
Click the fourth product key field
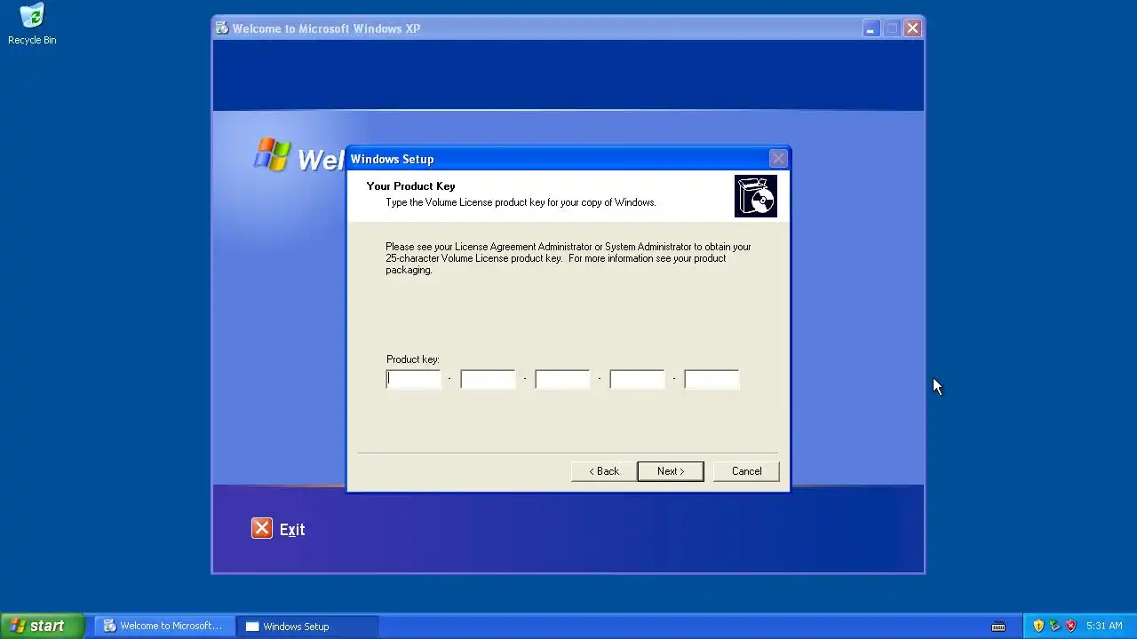coord(637,379)
